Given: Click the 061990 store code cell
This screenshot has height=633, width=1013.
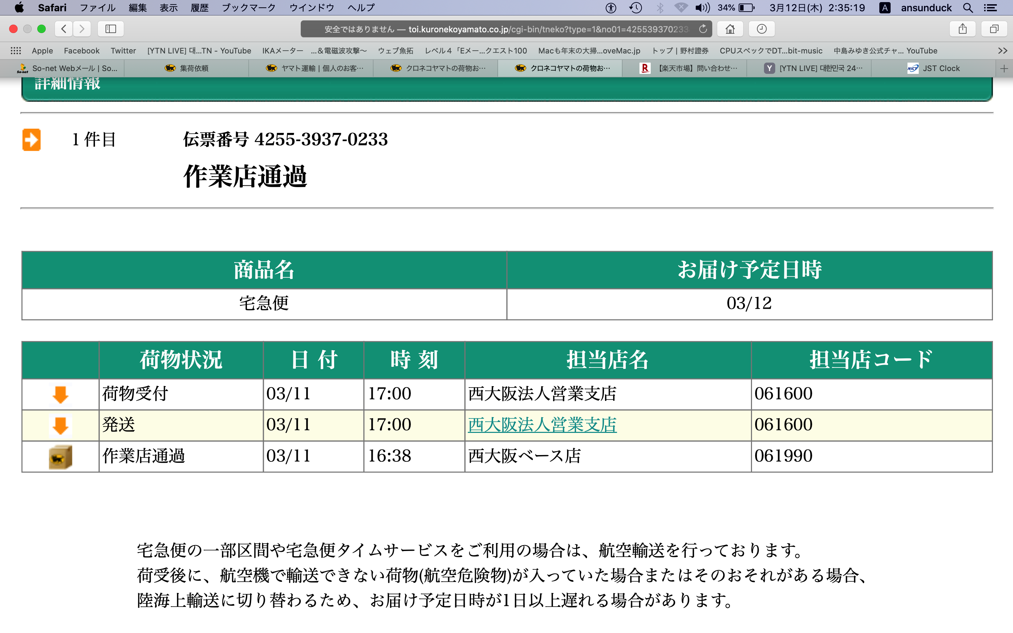Looking at the screenshot, I should point(872,456).
